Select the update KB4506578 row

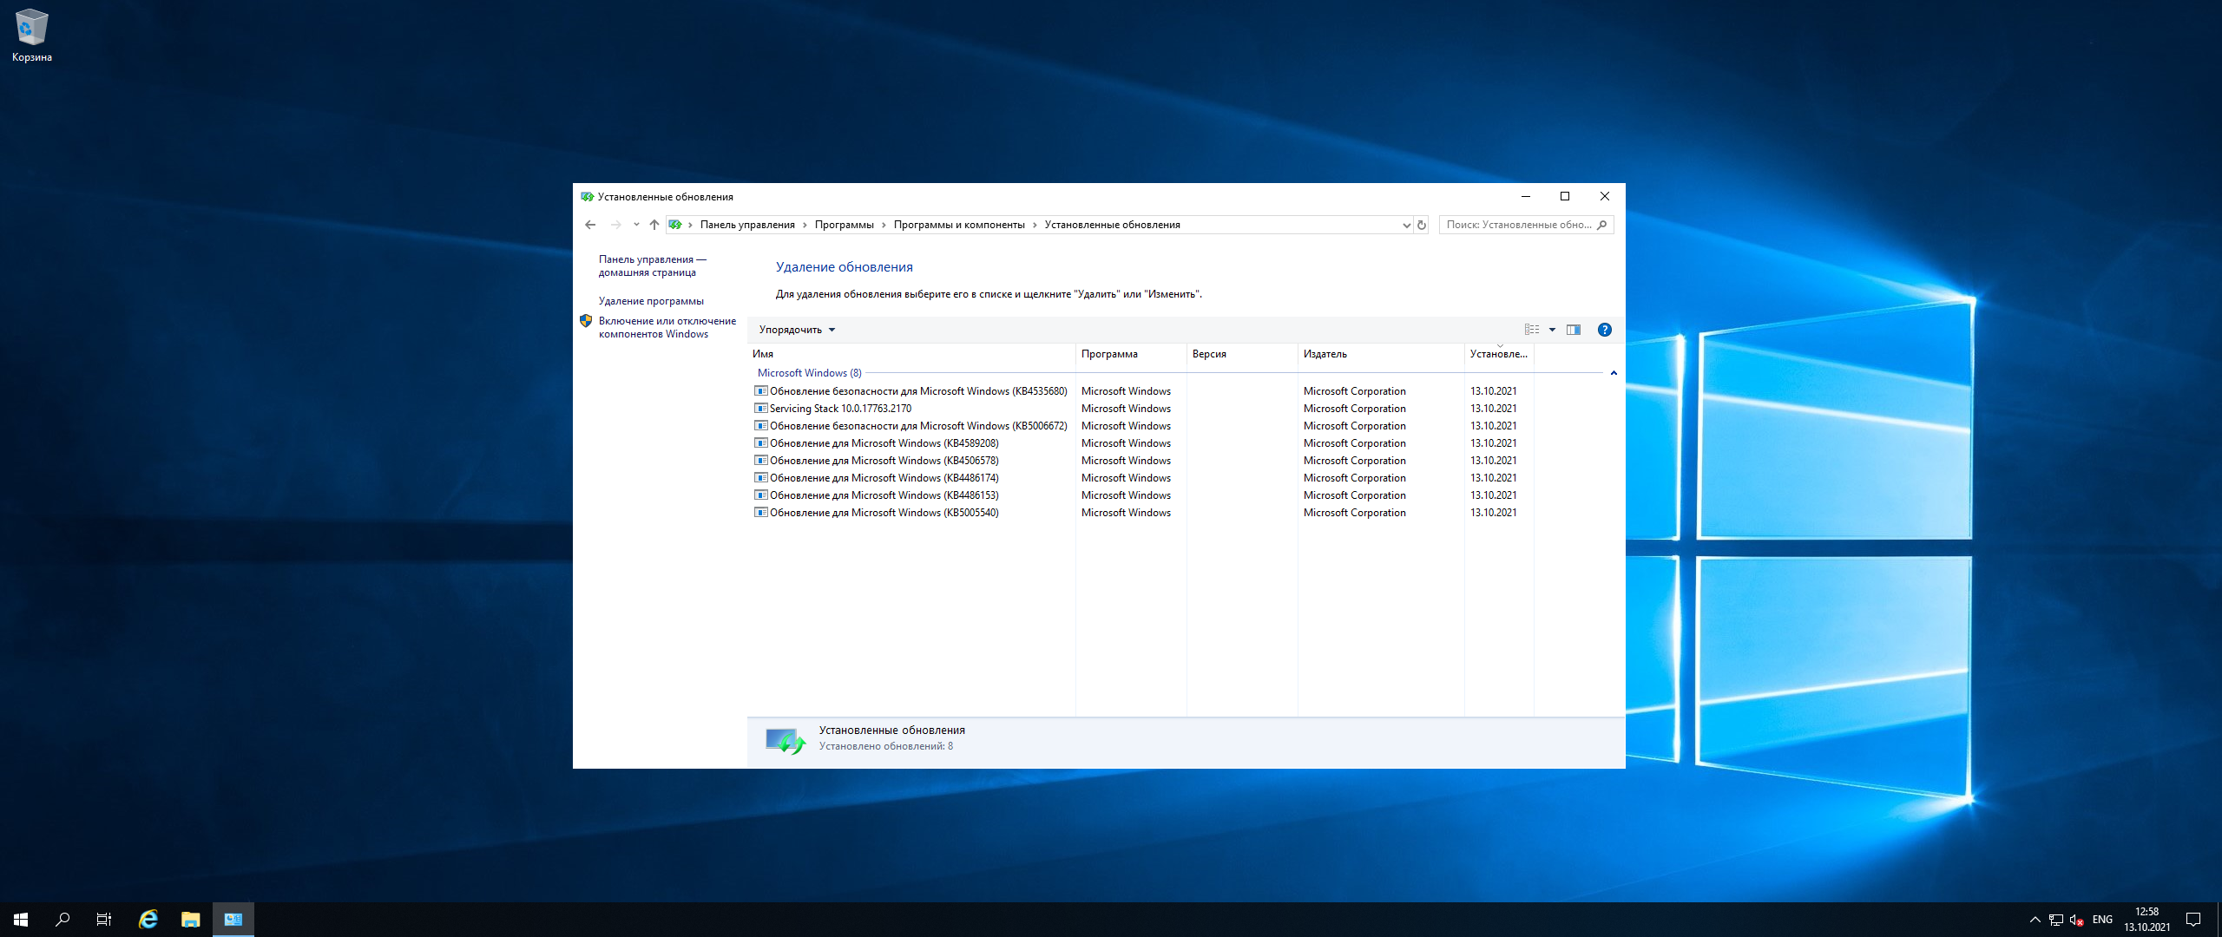pyautogui.click(x=1142, y=461)
